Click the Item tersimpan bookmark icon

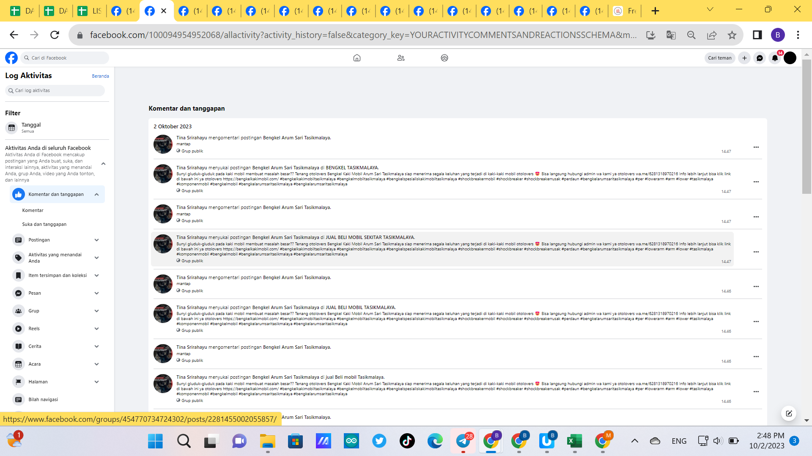[18, 275]
